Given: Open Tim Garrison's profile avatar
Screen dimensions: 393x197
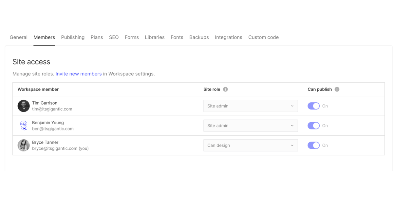Looking at the screenshot, I should pyautogui.click(x=23, y=106).
